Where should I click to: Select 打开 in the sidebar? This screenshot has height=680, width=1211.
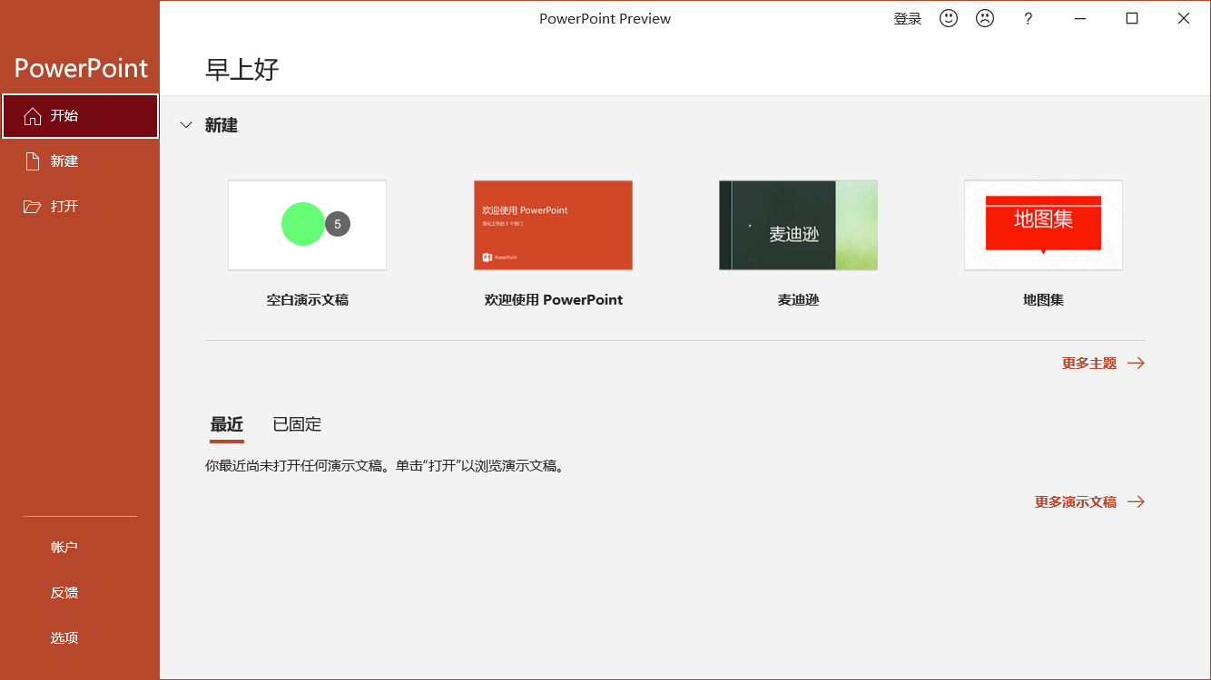click(80, 207)
